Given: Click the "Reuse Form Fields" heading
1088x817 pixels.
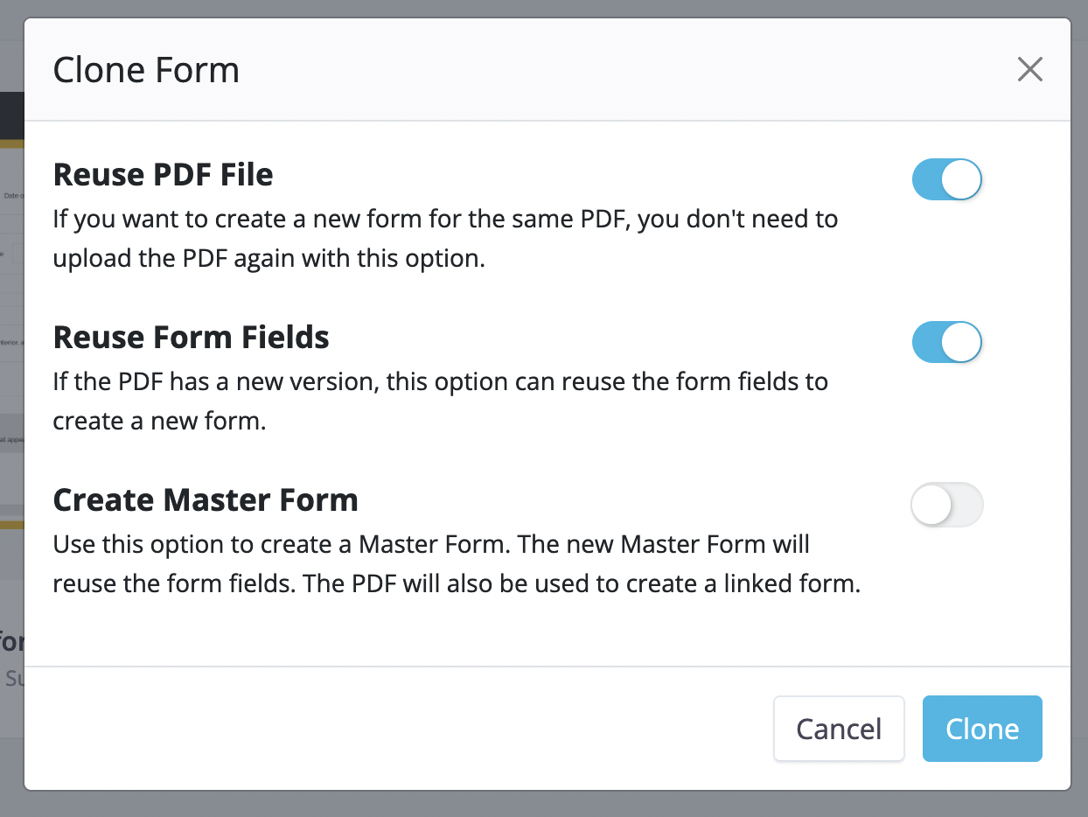Looking at the screenshot, I should click(191, 338).
